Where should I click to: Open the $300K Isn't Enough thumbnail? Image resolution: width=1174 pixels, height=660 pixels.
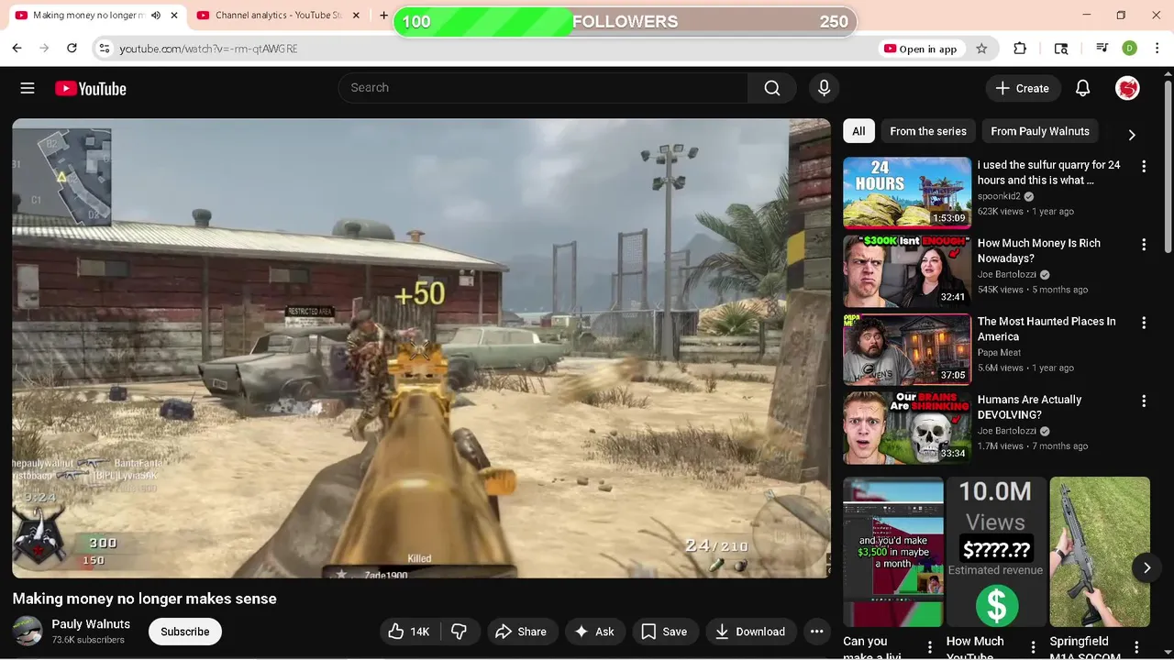pos(907,270)
